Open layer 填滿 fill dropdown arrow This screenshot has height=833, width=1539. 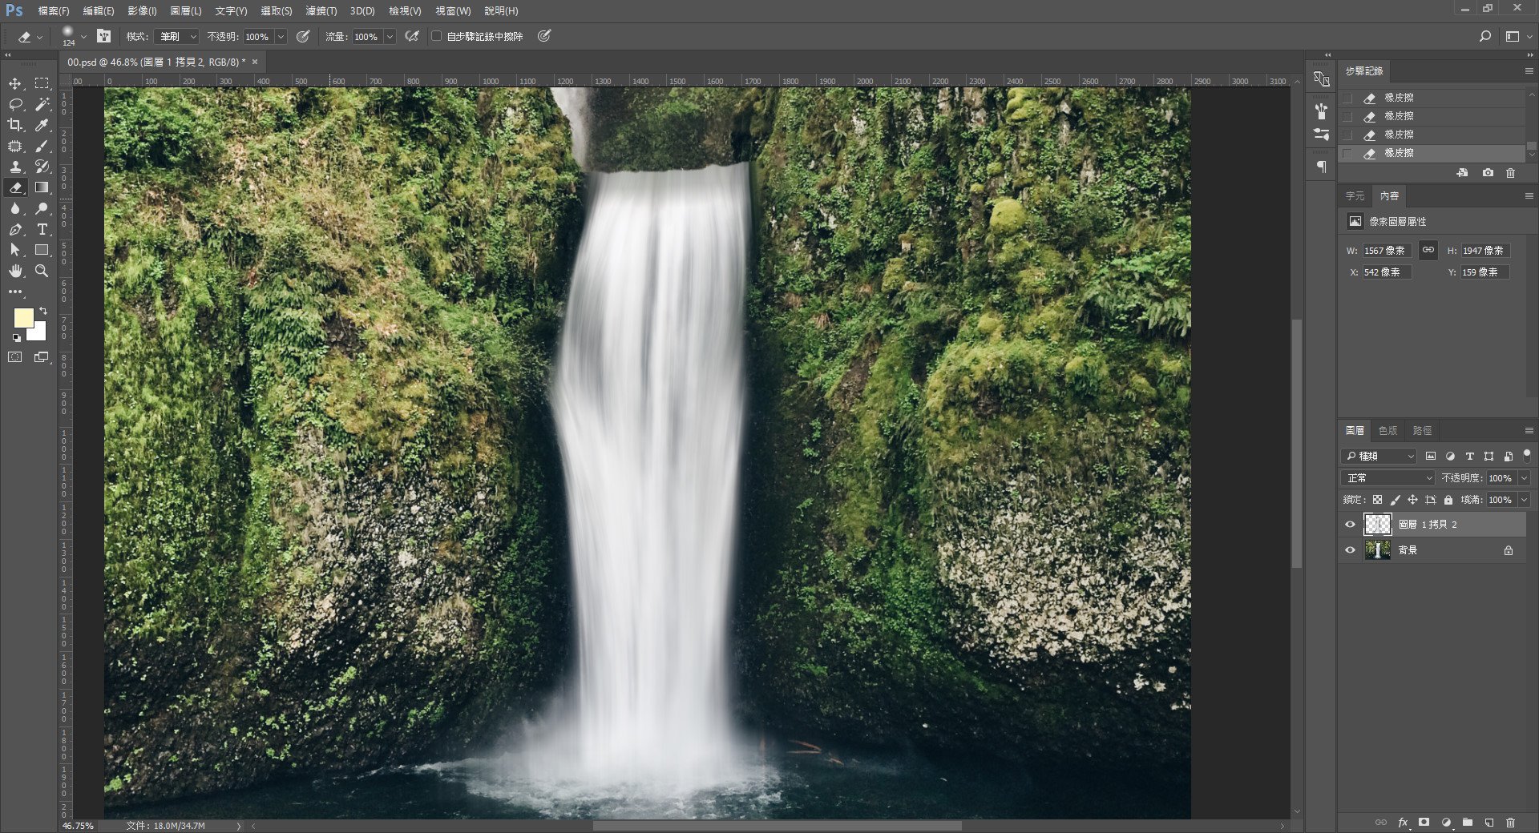[1525, 500]
